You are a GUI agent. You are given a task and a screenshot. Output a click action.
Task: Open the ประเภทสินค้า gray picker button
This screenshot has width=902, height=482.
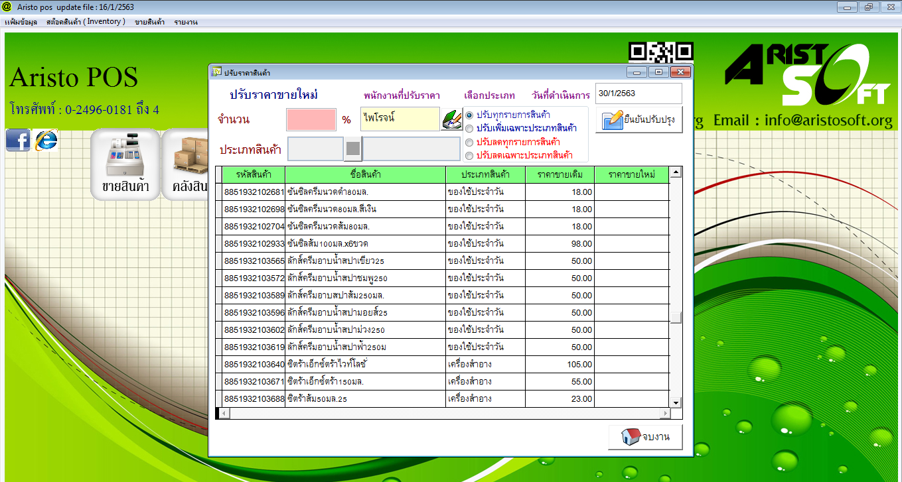tap(352, 149)
